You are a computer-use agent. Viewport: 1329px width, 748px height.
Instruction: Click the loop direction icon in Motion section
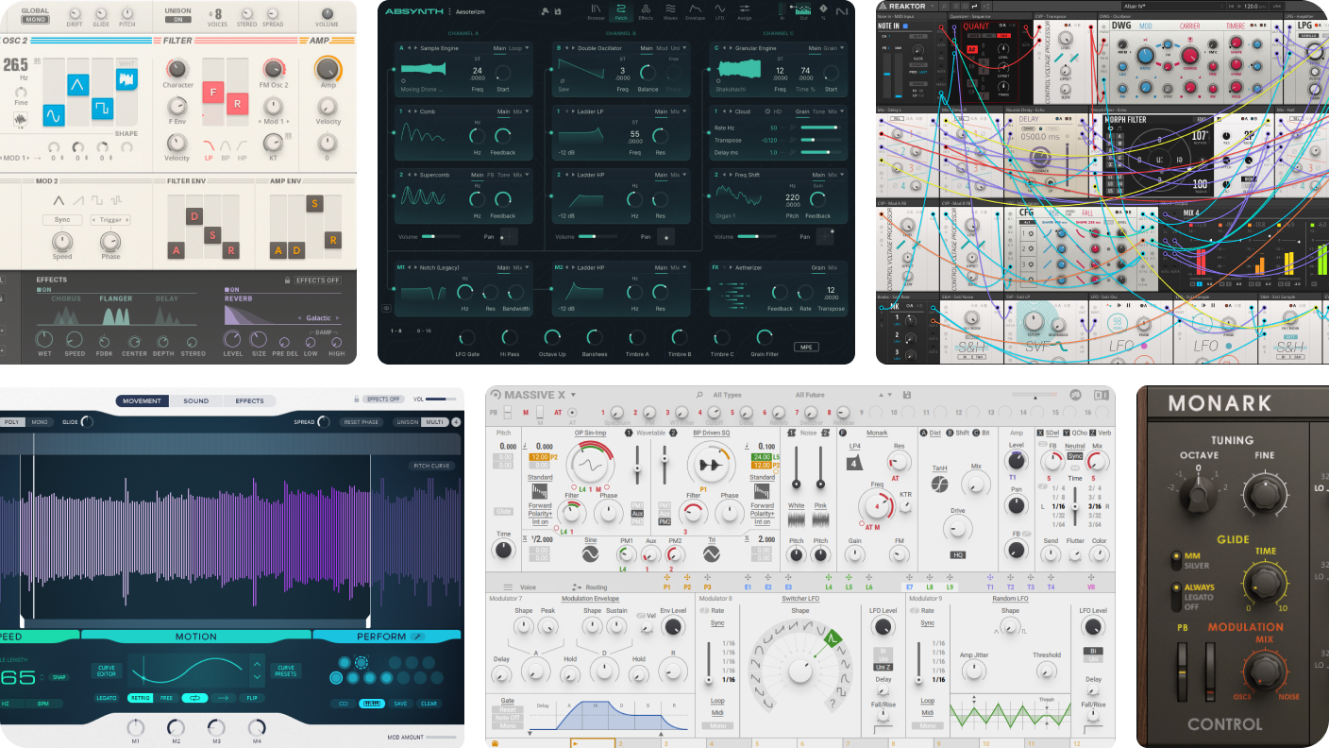pyautogui.click(x=194, y=698)
